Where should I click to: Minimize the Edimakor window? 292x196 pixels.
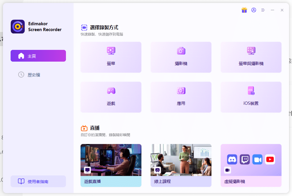coord(273,10)
